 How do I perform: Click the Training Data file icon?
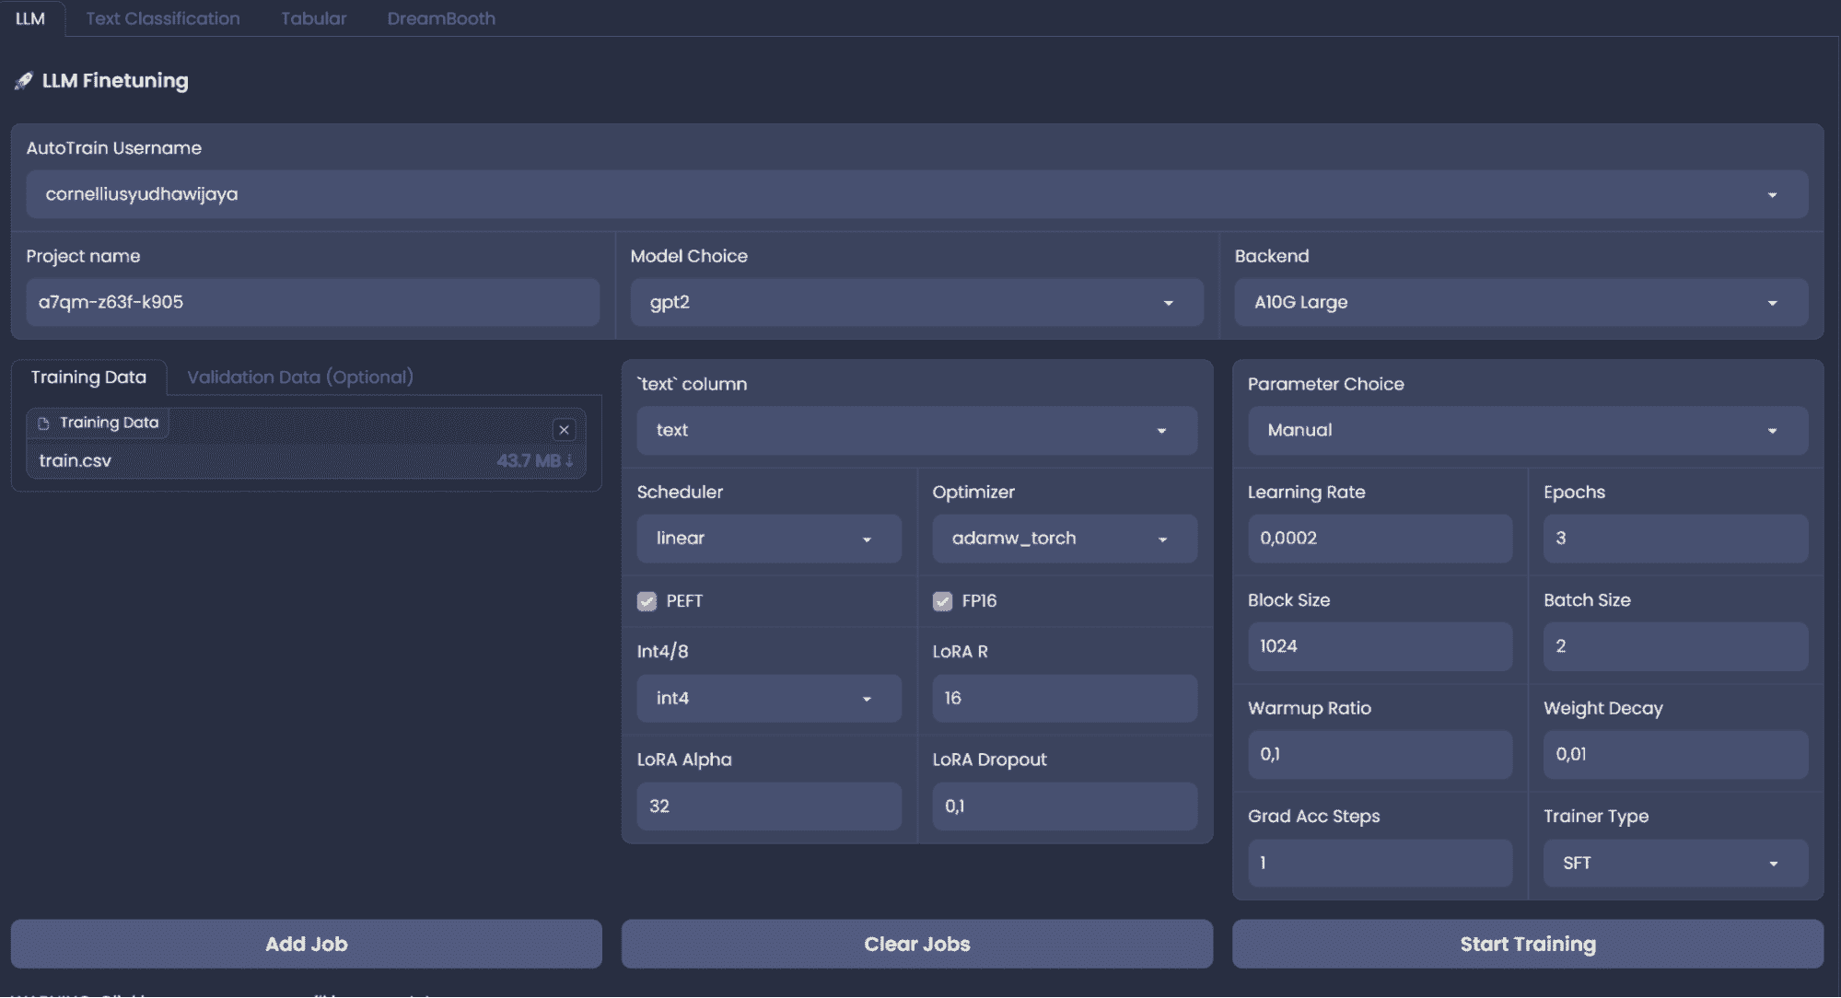pos(43,423)
